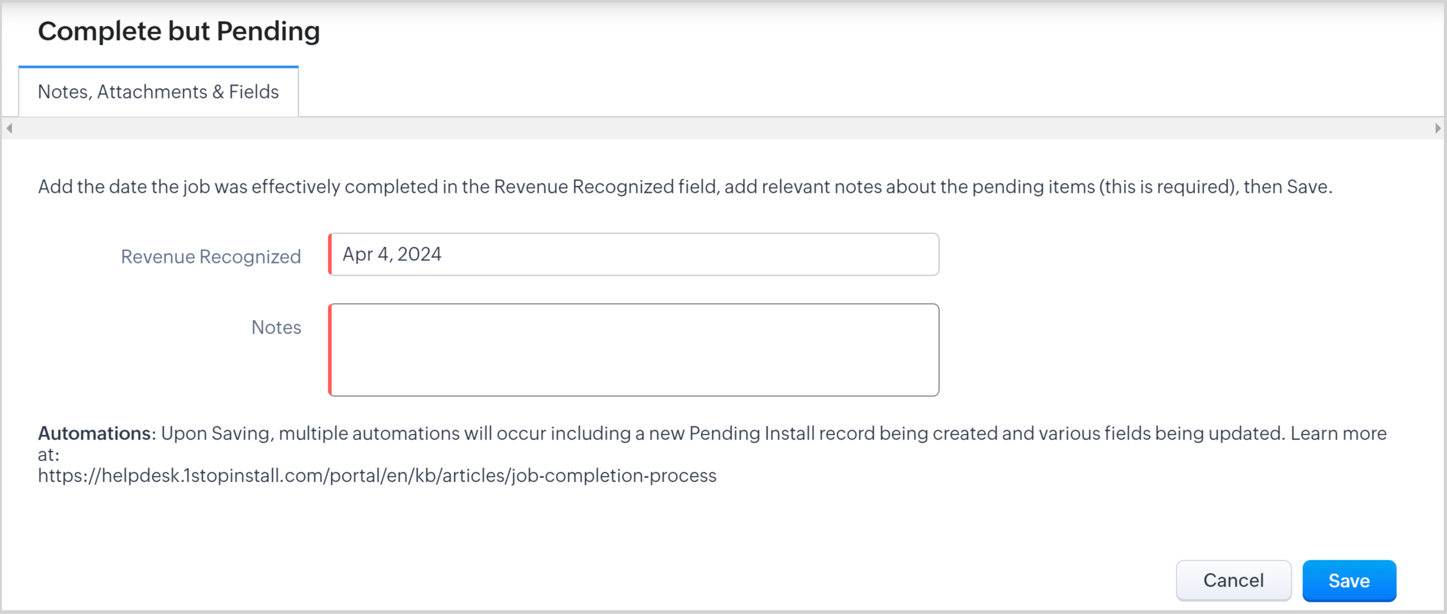Click the right scroll arrow icon

pos(1438,129)
